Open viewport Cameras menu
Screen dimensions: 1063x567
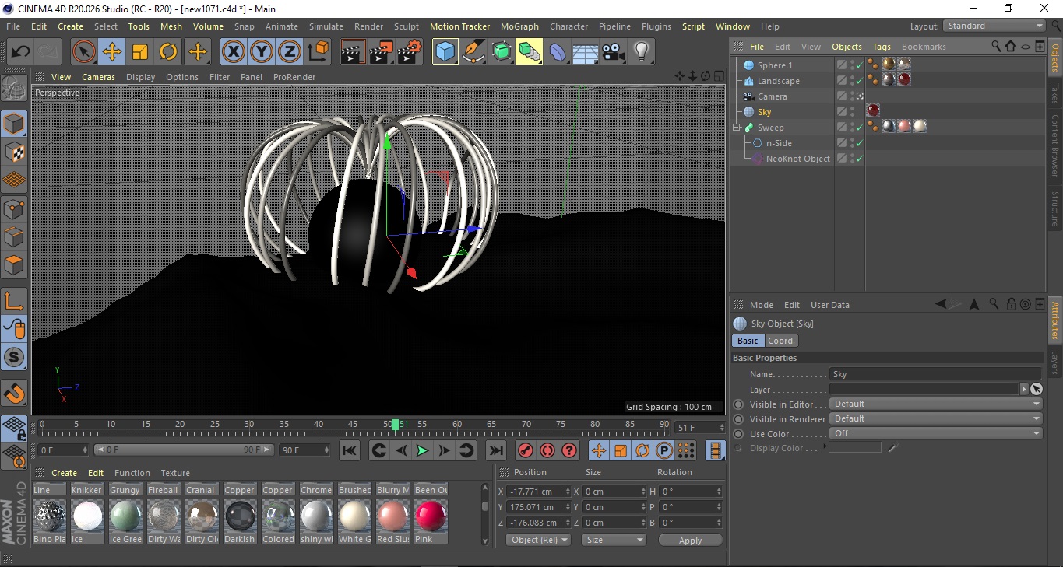pyautogui.click(x=99, y=77)
